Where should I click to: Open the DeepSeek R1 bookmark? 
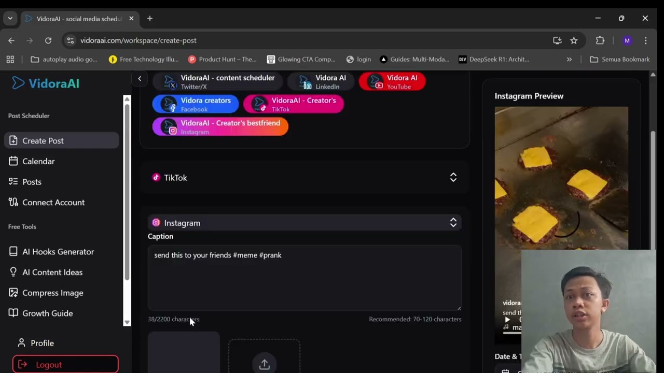click(494, 59)
